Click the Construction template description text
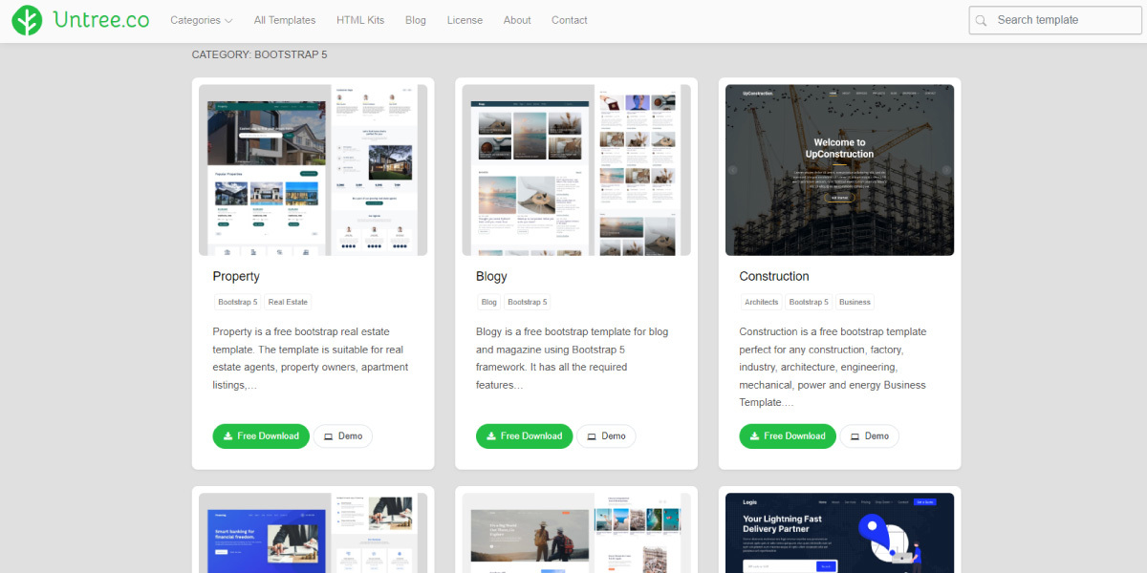The image size is (1147, 573). click(833, 368)
